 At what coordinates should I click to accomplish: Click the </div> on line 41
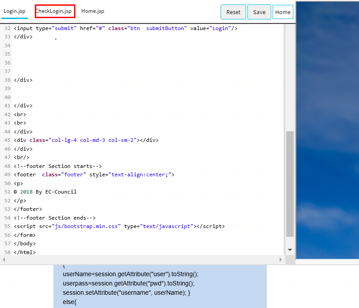click(23, 106)
